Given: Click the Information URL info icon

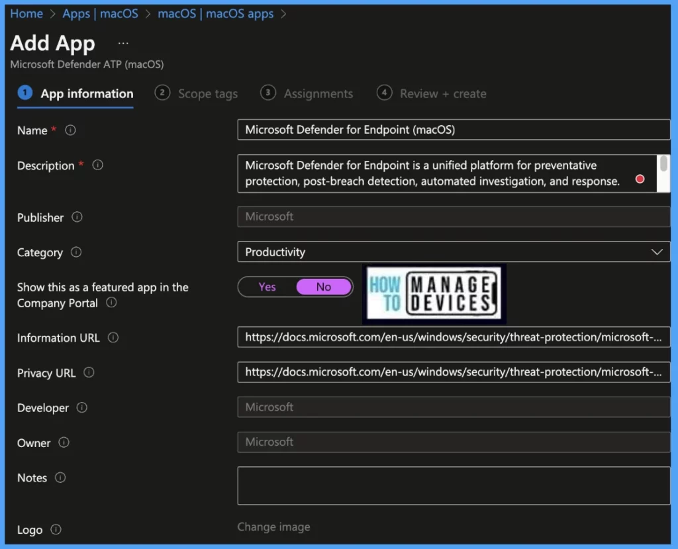Looking at the screenshot, I should pyautogui.click(x=113, y=338).
